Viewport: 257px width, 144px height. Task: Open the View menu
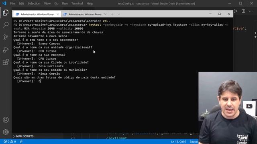pos(47,4)
